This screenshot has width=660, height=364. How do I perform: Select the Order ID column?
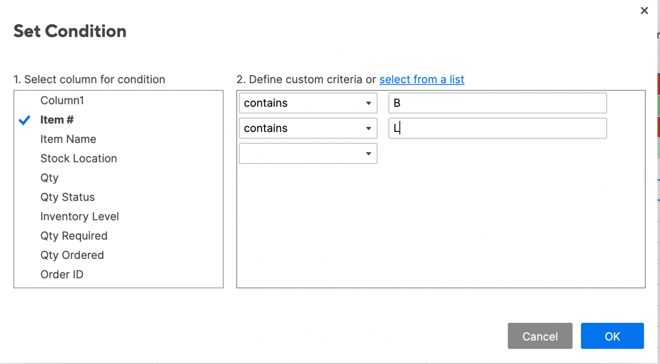pos(61,274)
